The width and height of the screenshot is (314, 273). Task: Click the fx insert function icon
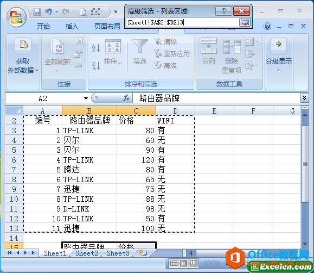point(126,98)
